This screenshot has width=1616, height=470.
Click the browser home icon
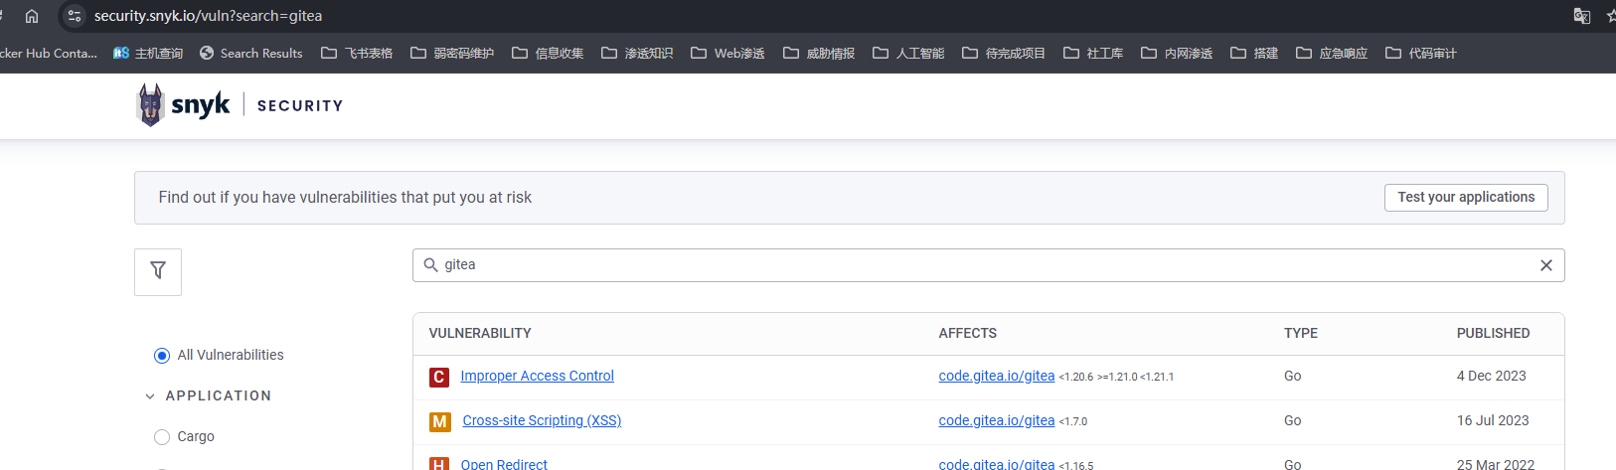[x=32, y=16]
